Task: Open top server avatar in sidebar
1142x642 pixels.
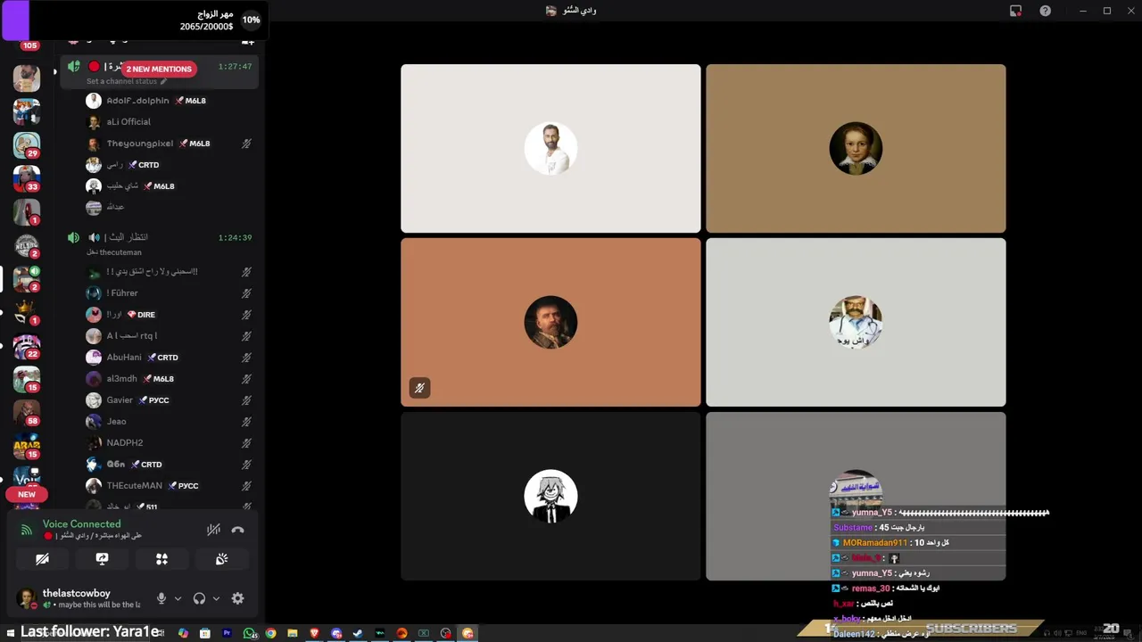Action: (x=27, y=78)
